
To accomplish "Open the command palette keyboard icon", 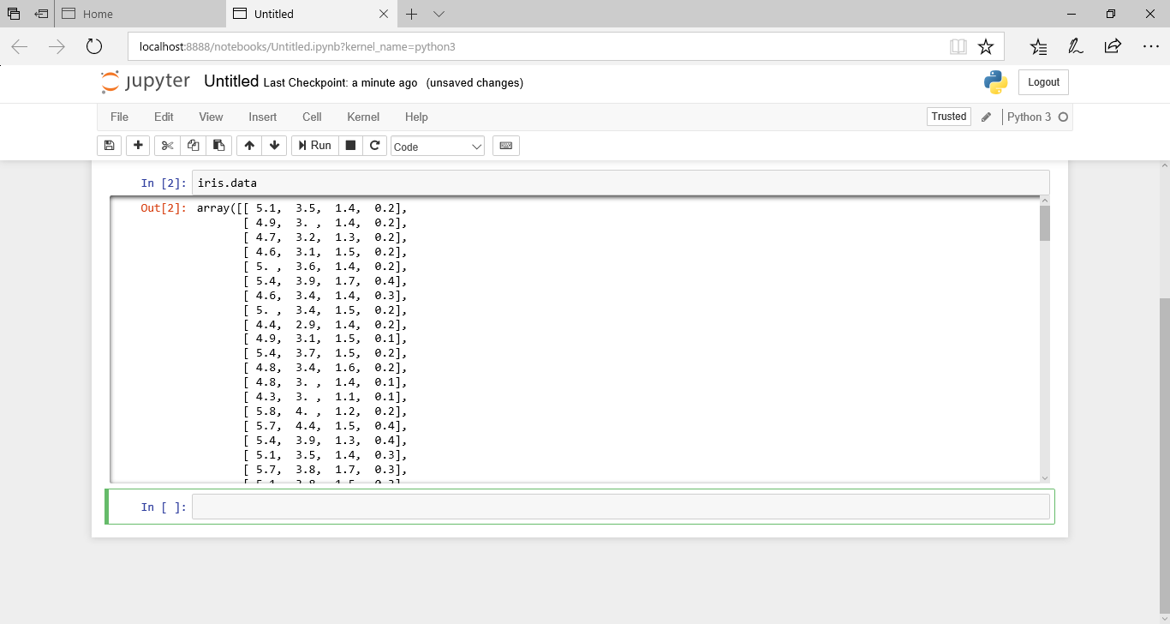I will 505,145.
